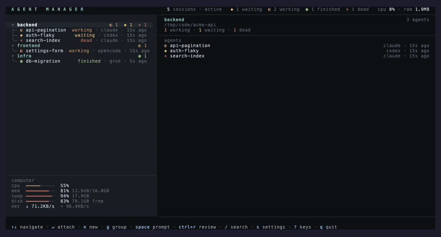Select api-pagination session in the tree
The width and height of the screenshot is (441, 237).
pos(79,30)
